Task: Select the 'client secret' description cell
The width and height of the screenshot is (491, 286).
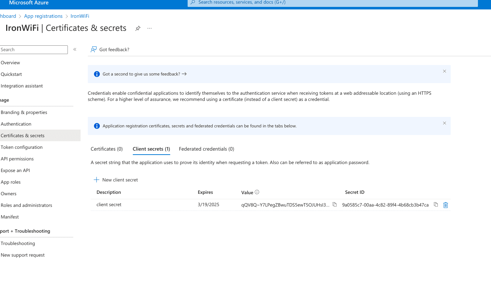Action: coord(109,205)
